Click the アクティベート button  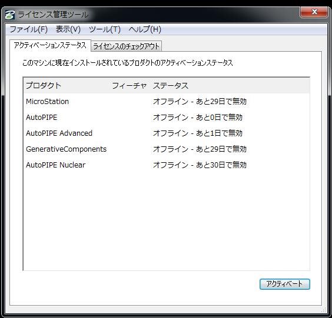(285, 284)
